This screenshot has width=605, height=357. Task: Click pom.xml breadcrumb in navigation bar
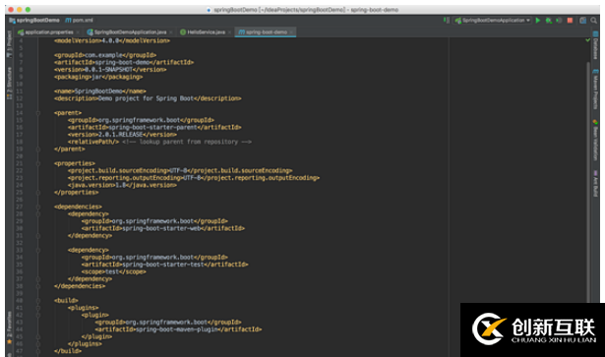click(x=79, y=21)
